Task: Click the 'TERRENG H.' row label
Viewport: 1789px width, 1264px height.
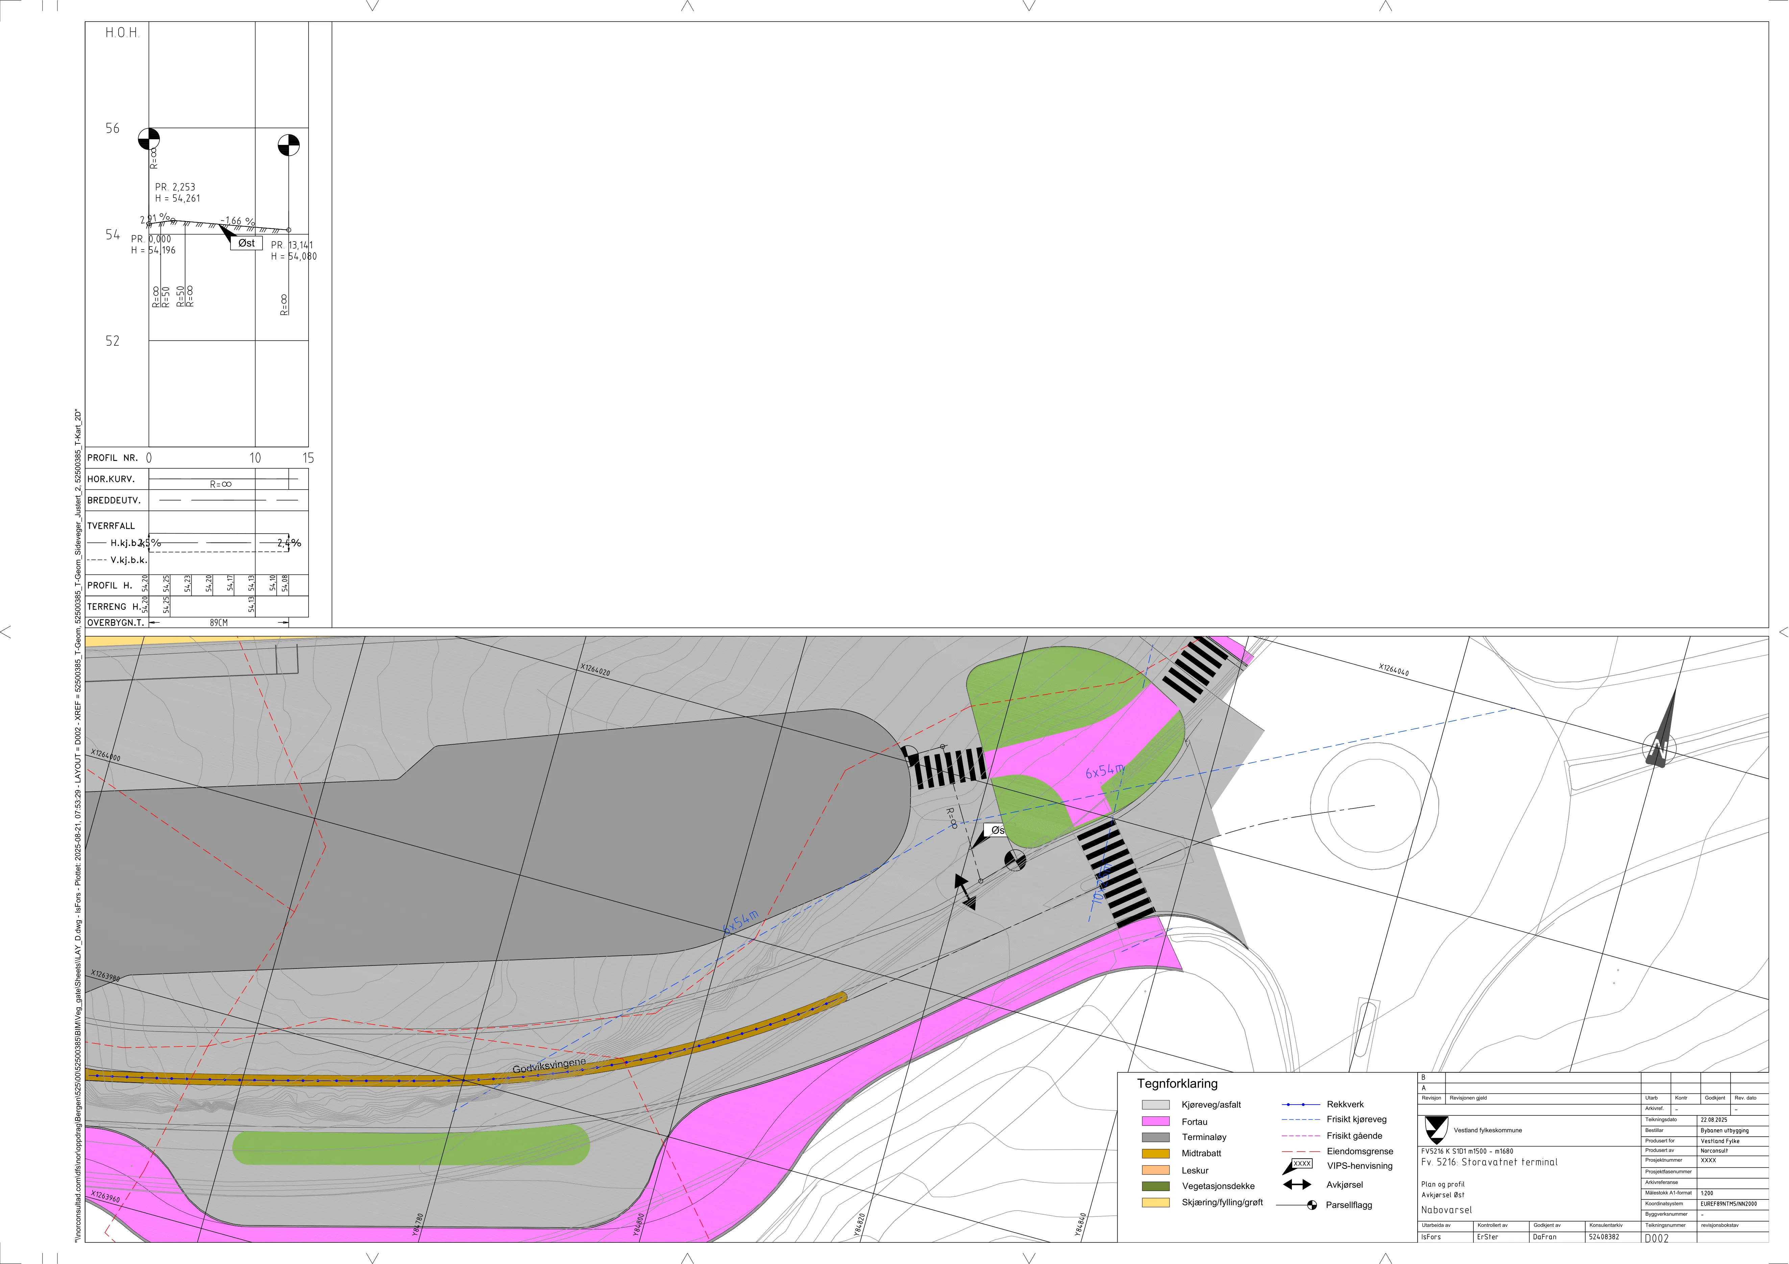Action: (114, 607)
